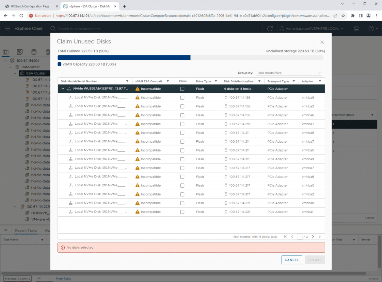Image resolution: width=382 pixels, height=282 pixels.
Task: Collapse the Recent Tasks panel chevron
Action: [x=6, y=230]
